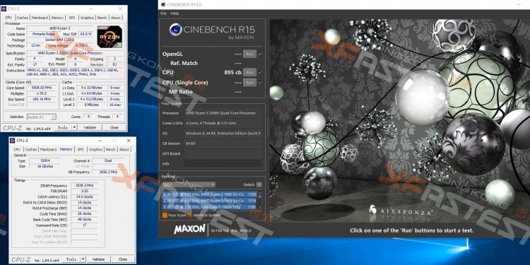Click the CPU-Z title icon in Memory window
The image size is (530, 265).
[13, 141]
